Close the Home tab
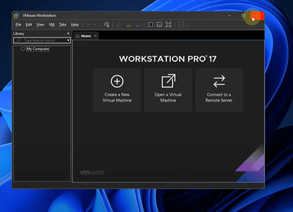Viewport: 293px width, 212px height. click(x=96, y=36)
